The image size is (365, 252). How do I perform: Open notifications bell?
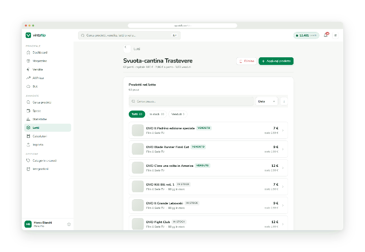tap(326, 35)
